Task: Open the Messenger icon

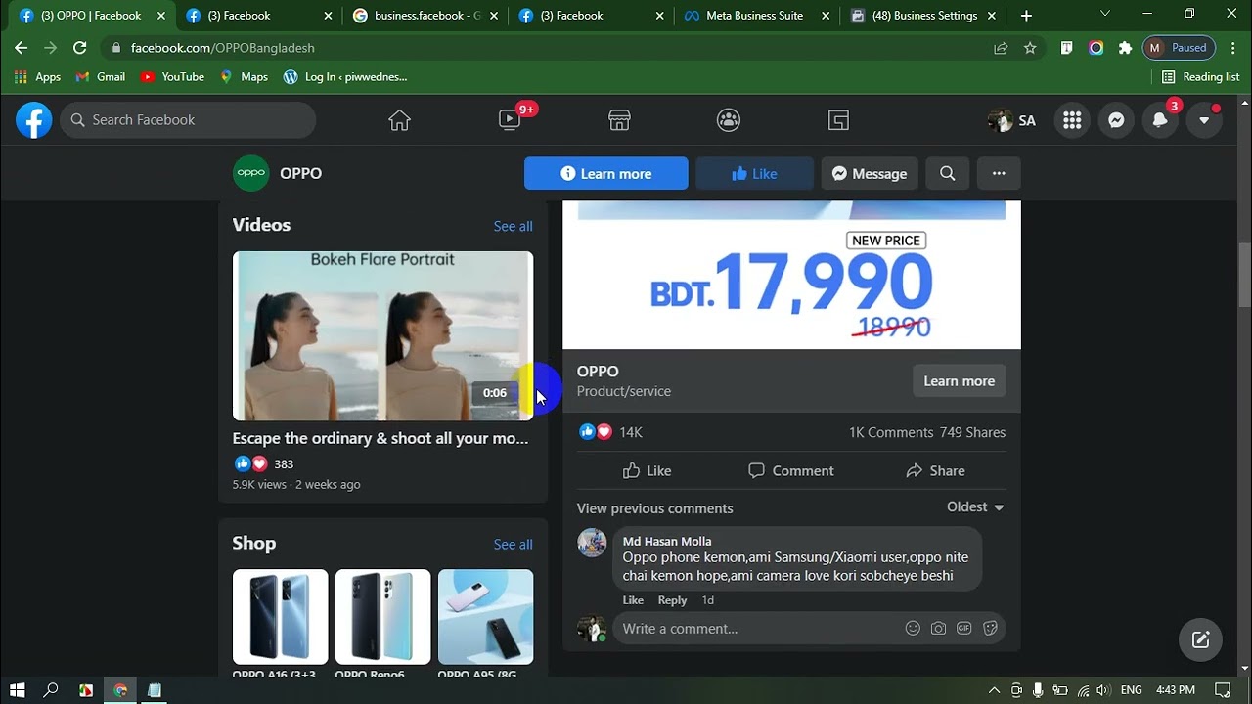Action: (1116, 120)
